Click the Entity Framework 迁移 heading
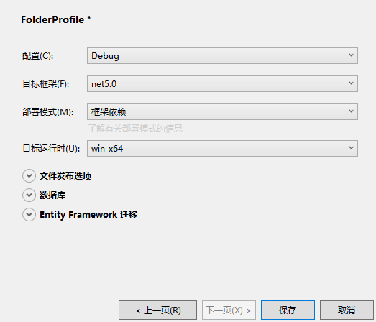The height and width of the screenshot is (322, 376). [88, 215]
